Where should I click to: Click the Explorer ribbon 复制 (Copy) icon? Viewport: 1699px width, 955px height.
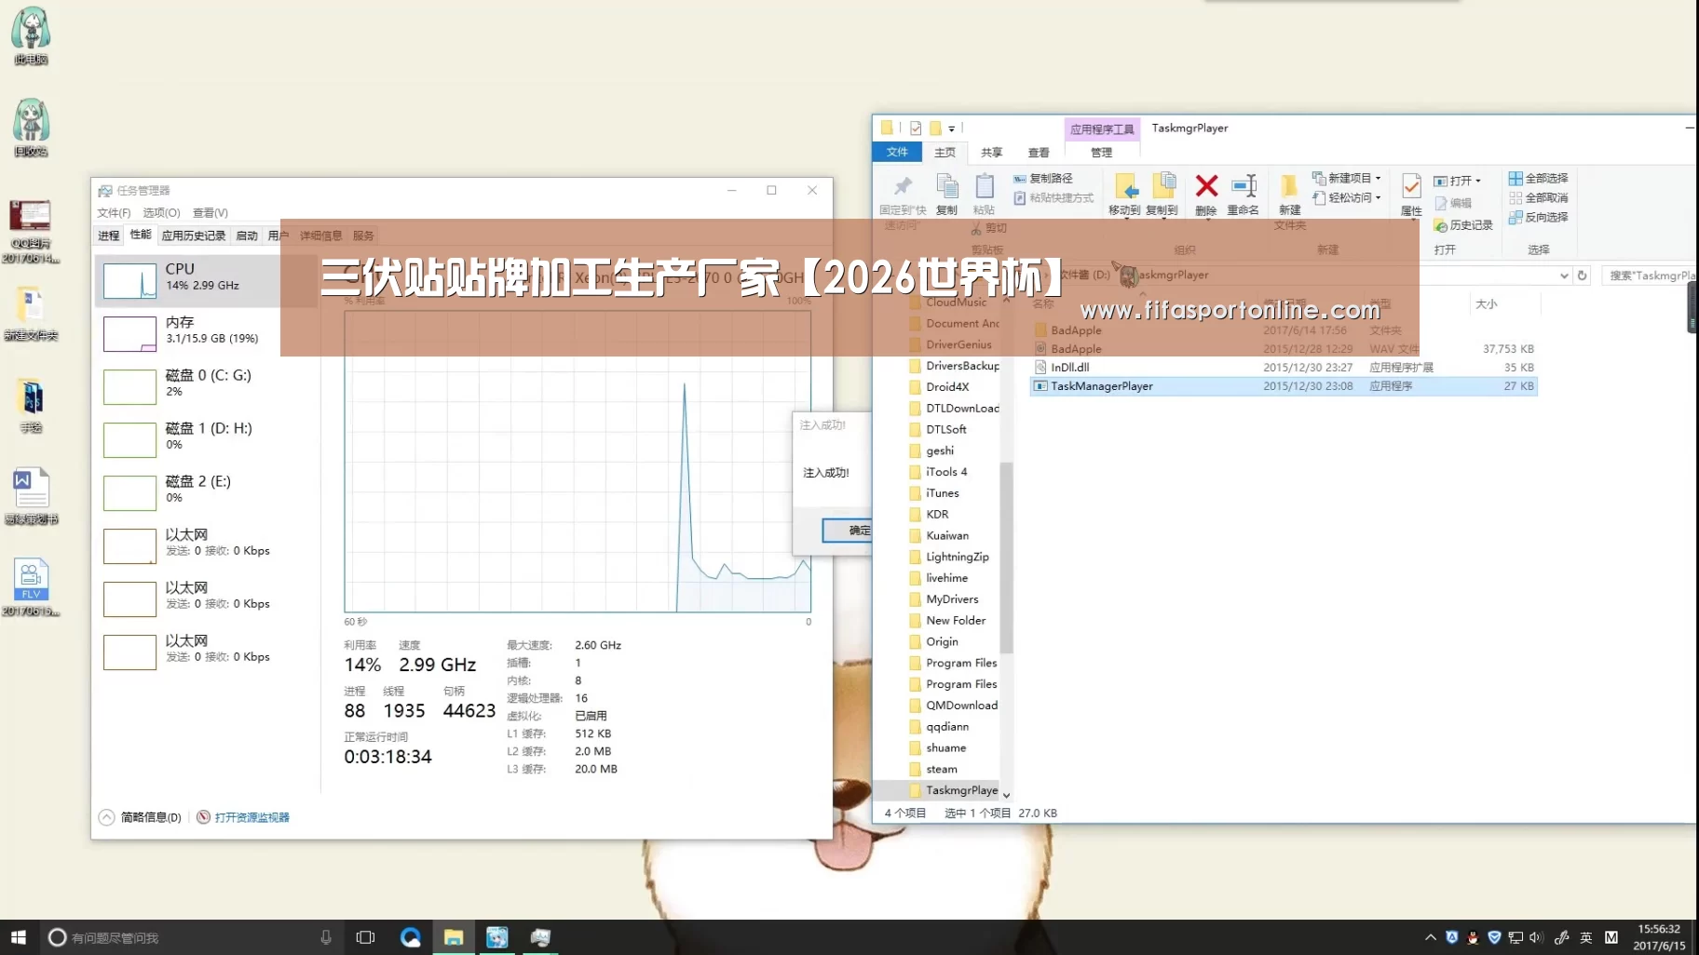[x=946, y=194]
